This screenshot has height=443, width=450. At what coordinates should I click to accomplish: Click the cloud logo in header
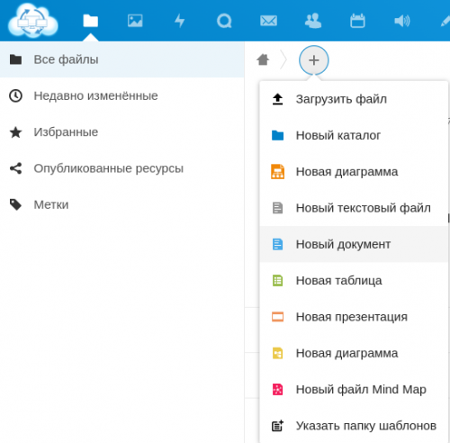coord(33,21)
